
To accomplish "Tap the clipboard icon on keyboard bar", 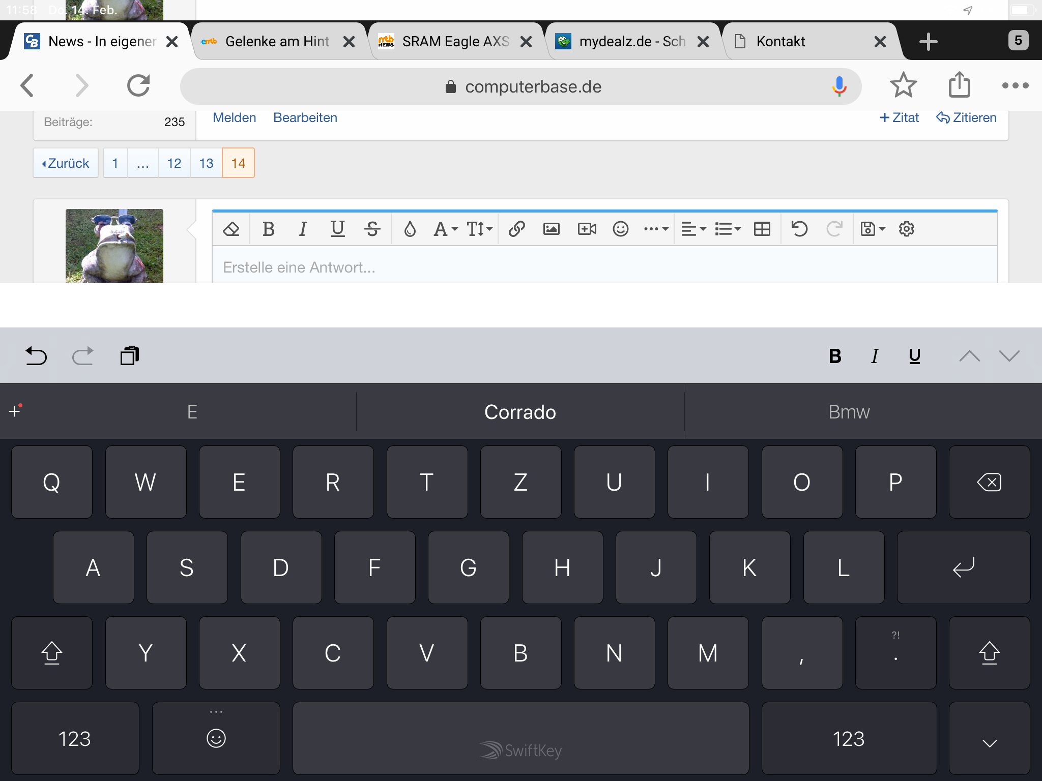I will 130,356.
